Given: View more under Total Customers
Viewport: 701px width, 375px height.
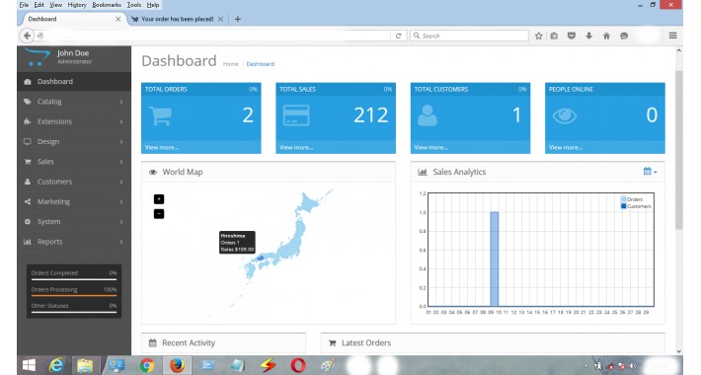Looking at the screenshot, I should point(431,147).
